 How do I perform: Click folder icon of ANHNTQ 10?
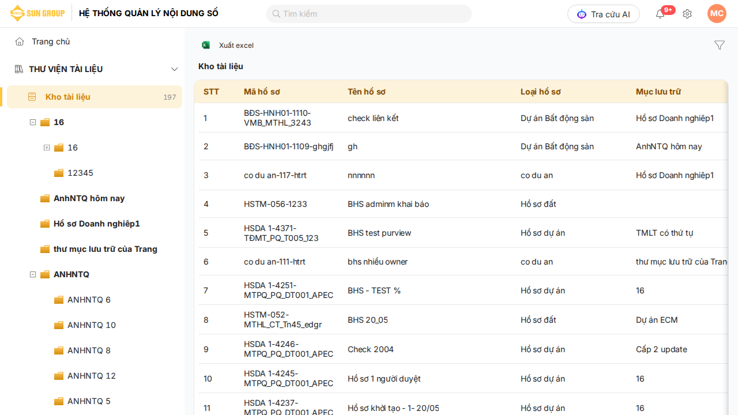58,325
